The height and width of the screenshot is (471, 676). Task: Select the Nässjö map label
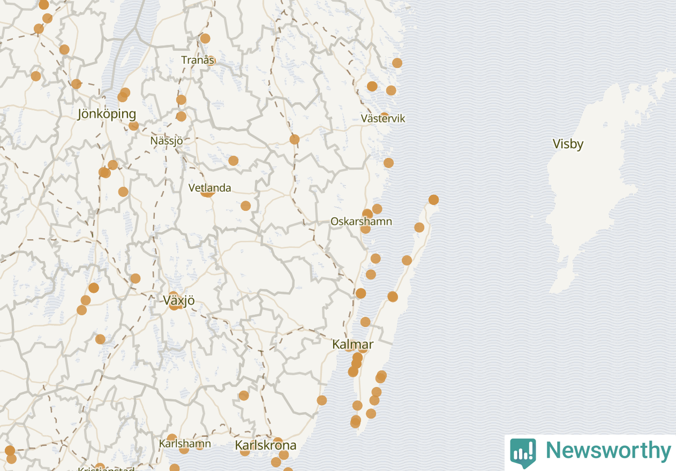(166, 141)
